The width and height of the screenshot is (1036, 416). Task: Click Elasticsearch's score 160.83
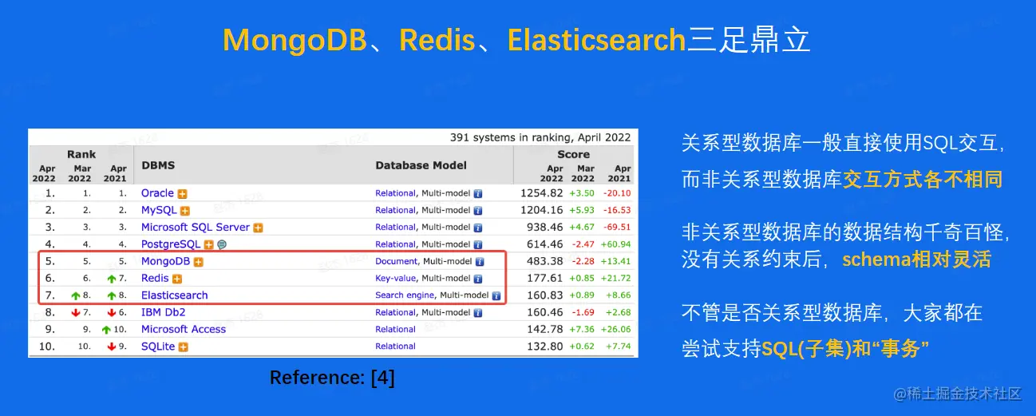point(545,295)
